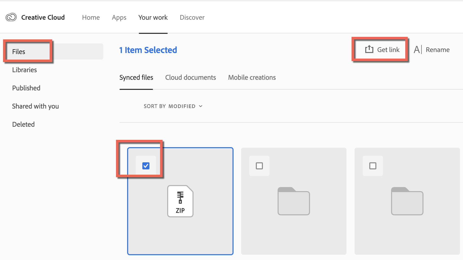Open Libraries in the sidebar
463x260 pixels.
click(25, 70)
